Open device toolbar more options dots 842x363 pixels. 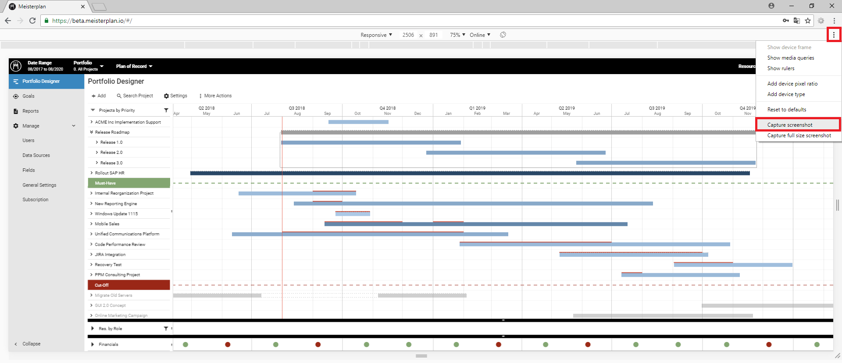834,35
